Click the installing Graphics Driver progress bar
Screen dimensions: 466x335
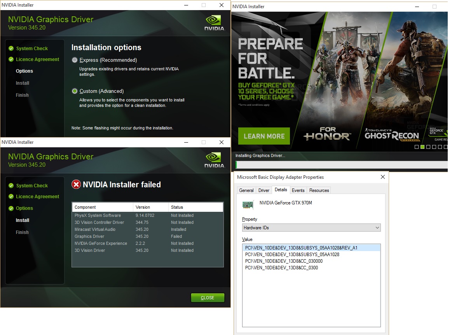tap(342, 165)
